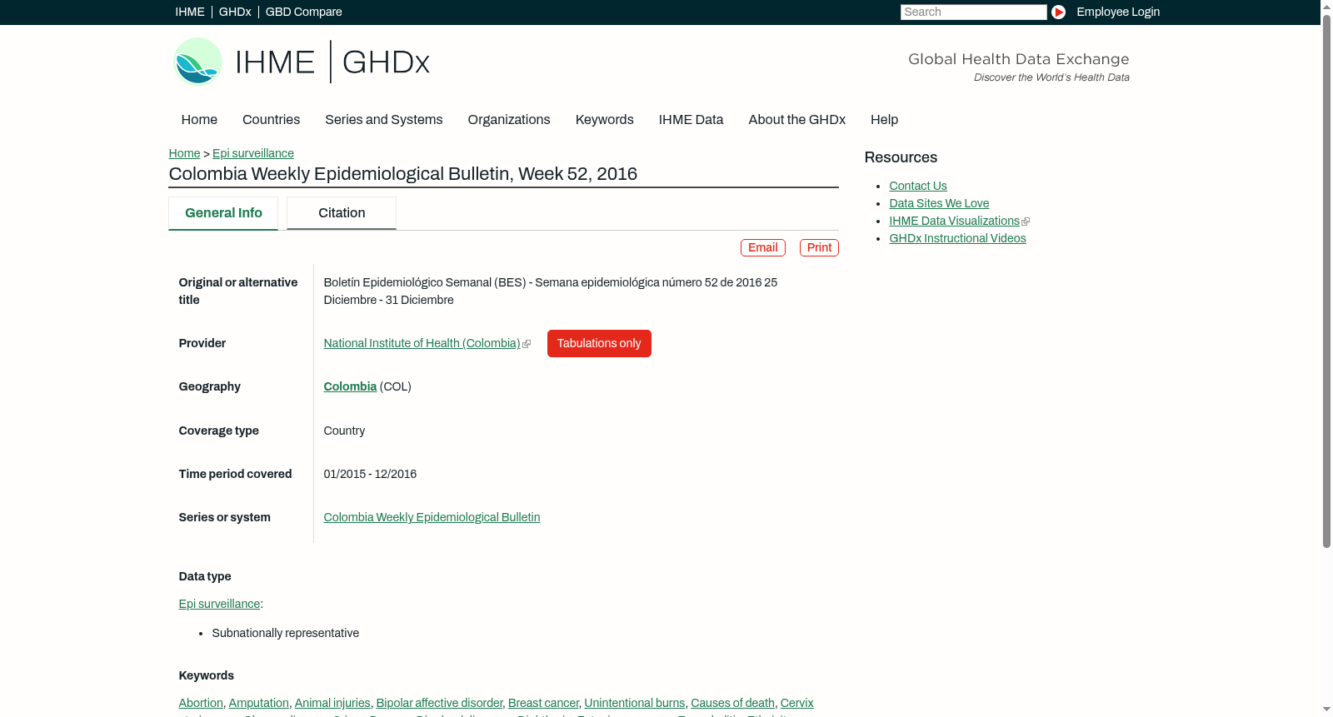Click the GHDx wordmark in the header

pyautogui.click(x=386, y=62)
